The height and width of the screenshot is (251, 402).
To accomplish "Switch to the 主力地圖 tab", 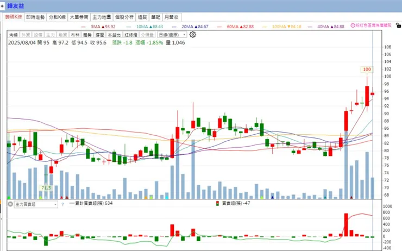I will (102, 17).
